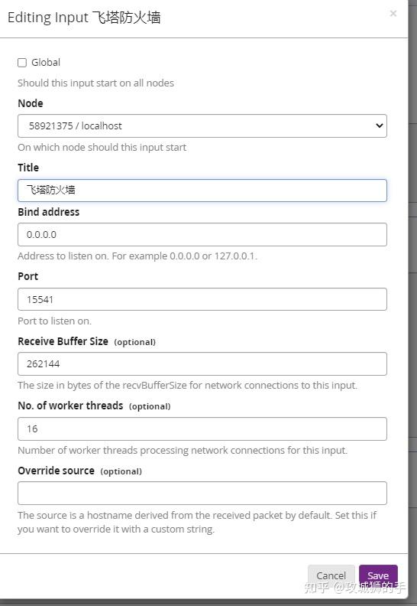Click the Global checkbox label text
The width and height of the screenshot is (417, 606).
tap(46, 62)
